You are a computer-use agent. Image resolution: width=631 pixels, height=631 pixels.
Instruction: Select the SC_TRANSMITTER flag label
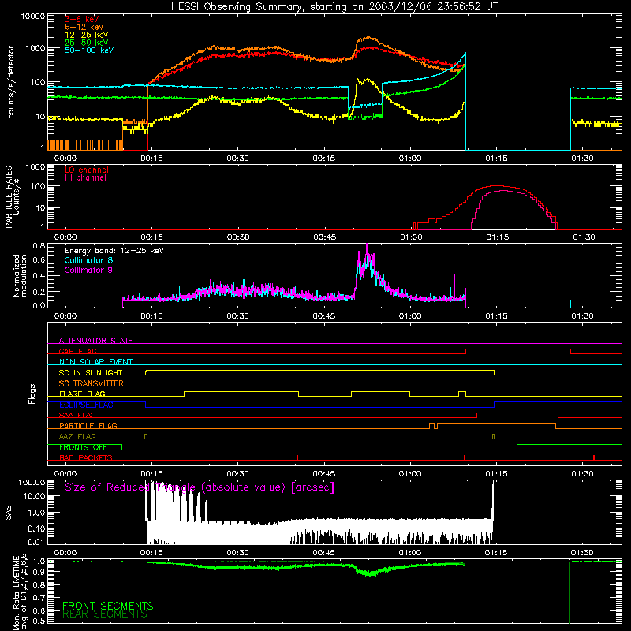(91, 383)
